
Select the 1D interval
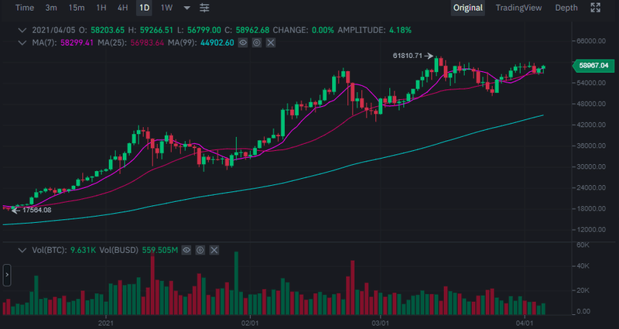coord(144,8)
